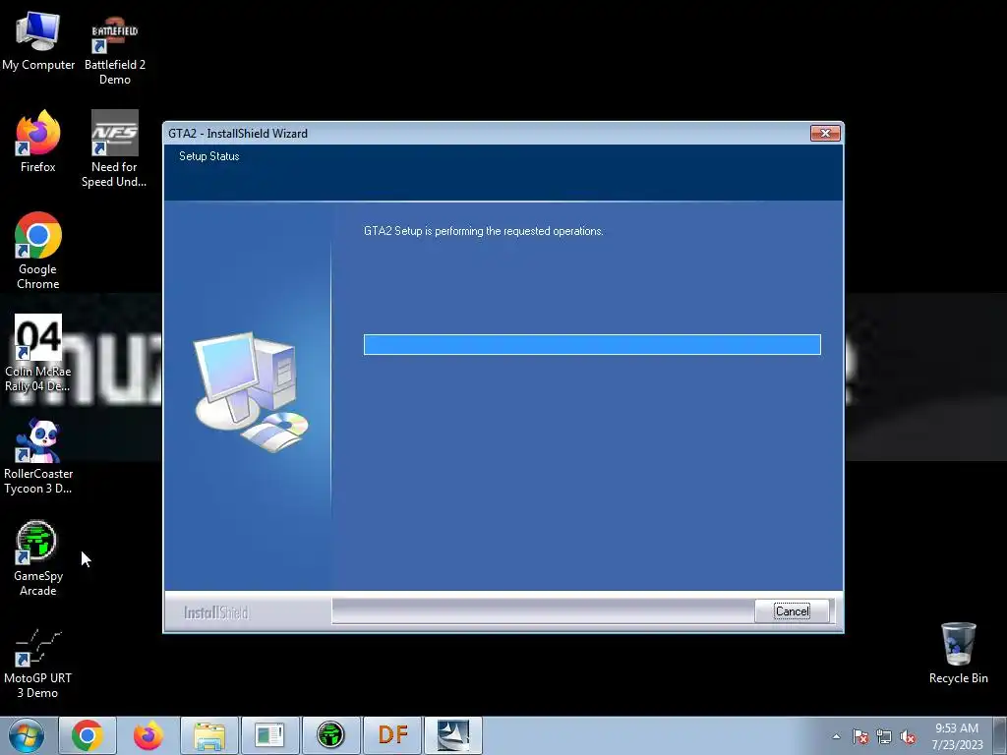Select the Colin McRae Rally 04 Demo shortcut
Screen dimensions: 1007x755
(x=38, y=353)
